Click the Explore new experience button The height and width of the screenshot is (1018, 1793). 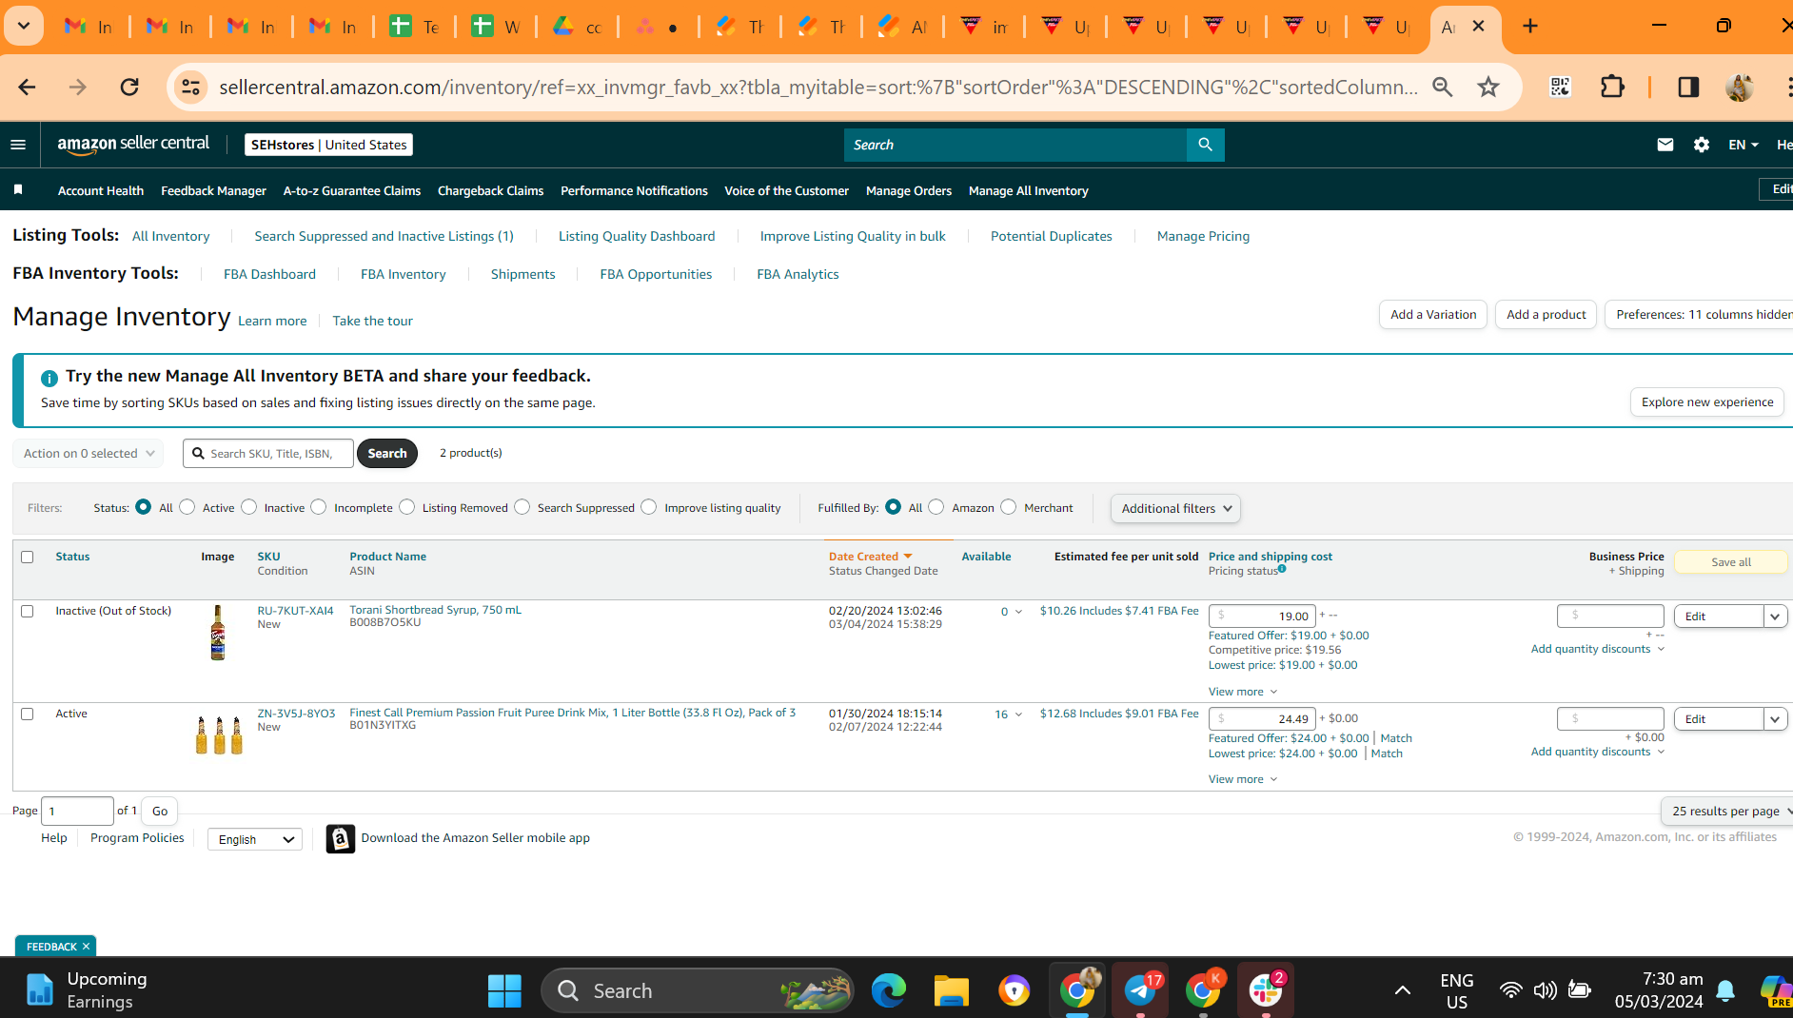coord(1707,402)
